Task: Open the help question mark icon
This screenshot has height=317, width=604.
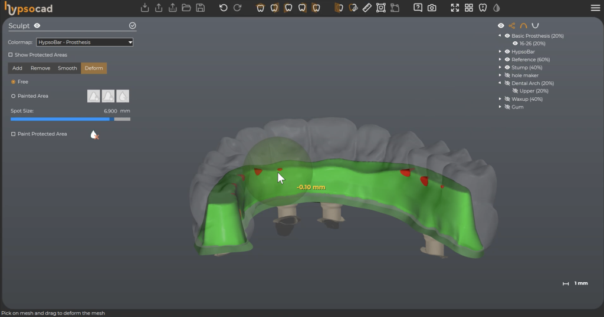Action: point(418,8)
